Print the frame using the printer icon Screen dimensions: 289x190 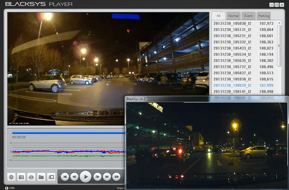31,177
